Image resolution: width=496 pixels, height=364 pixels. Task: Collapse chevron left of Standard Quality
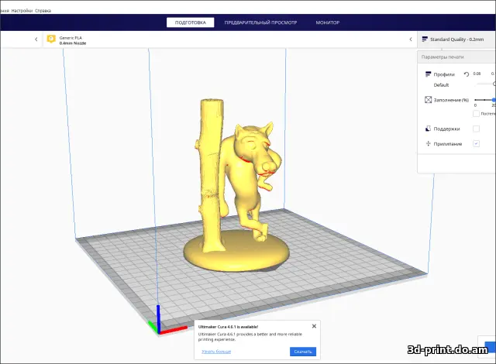[411, 39]
